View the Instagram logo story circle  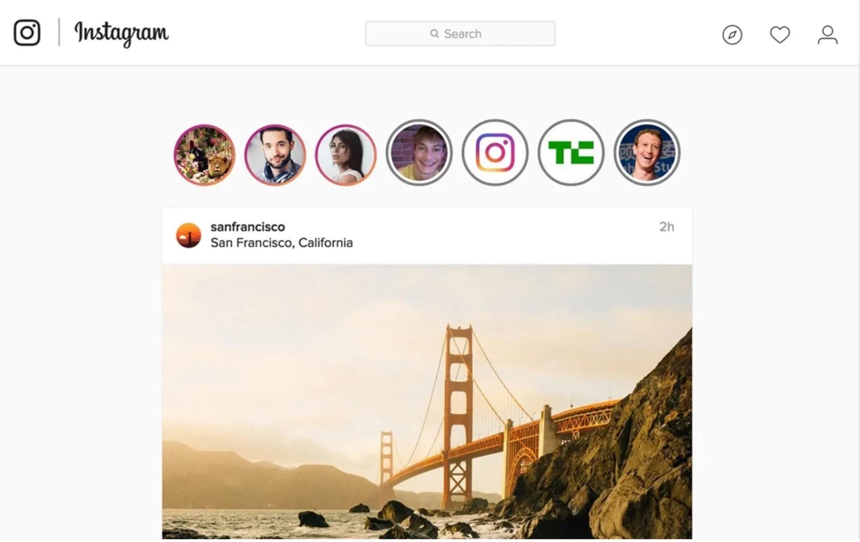click(x=495, y=152)
